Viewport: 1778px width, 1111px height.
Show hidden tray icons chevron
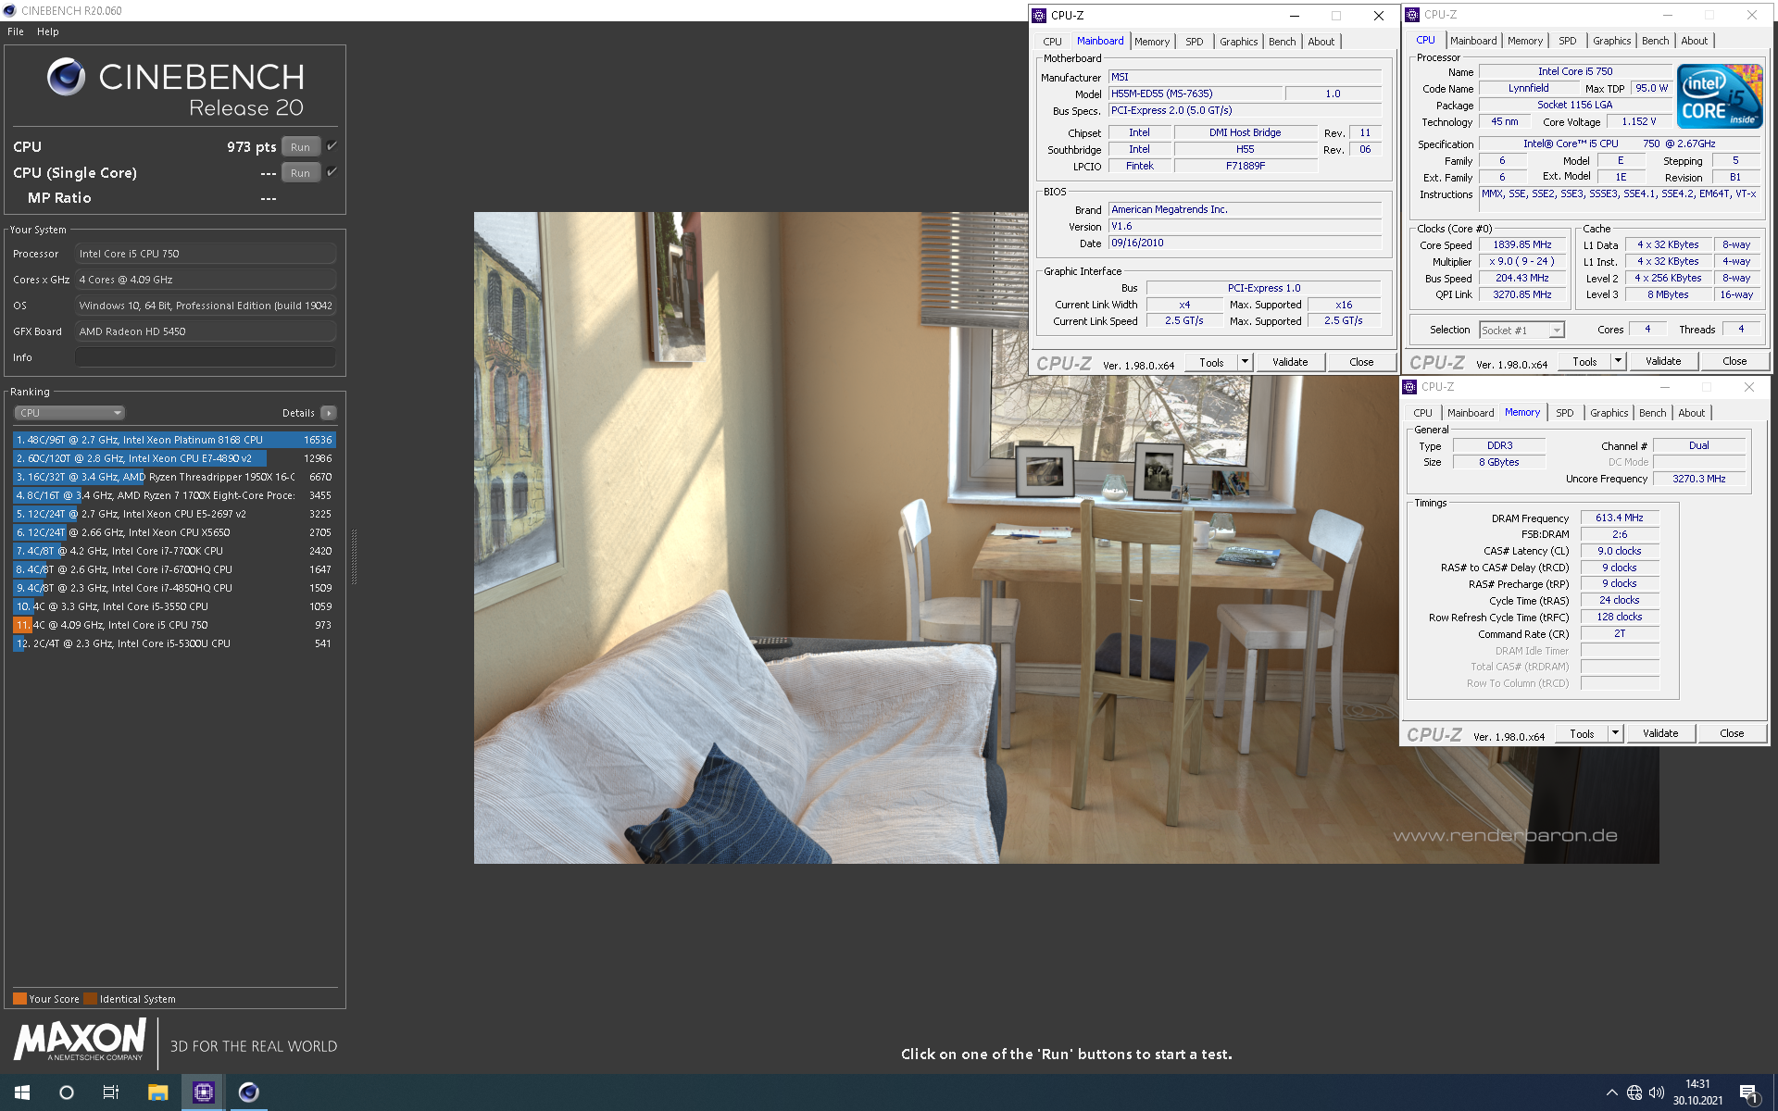coord(1612,1092)
